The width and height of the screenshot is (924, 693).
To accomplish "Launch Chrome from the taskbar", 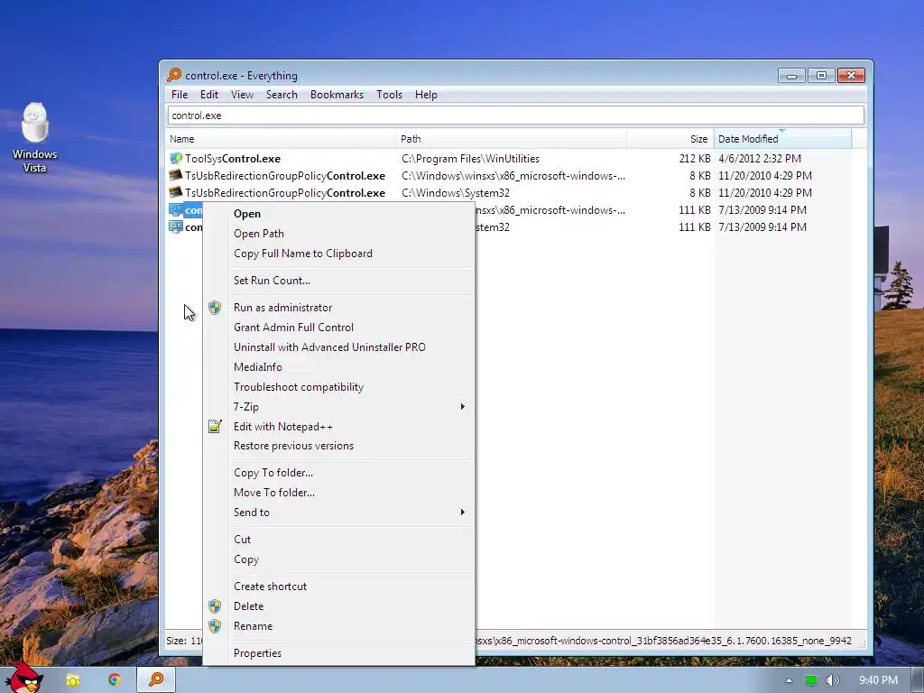I will point(115,680).
